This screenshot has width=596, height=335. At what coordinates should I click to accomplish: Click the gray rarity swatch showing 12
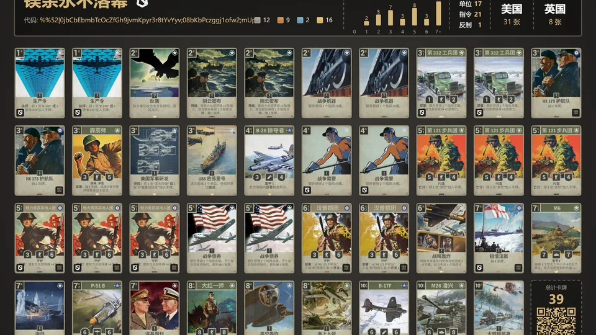(257, 20)
